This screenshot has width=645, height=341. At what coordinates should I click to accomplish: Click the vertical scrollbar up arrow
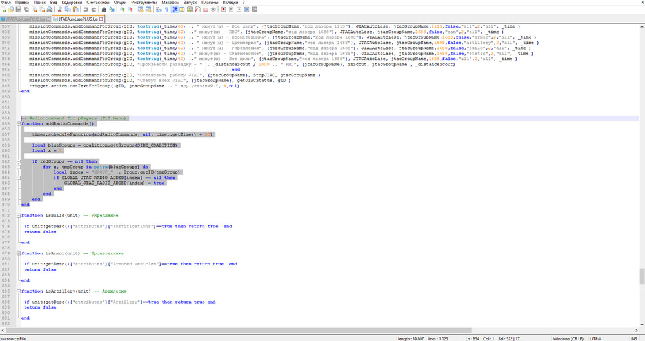[x=642, y=26]
